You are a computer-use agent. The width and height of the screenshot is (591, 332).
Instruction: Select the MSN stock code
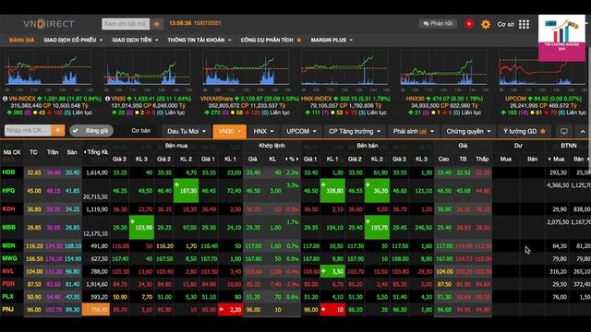coord(8,246)
